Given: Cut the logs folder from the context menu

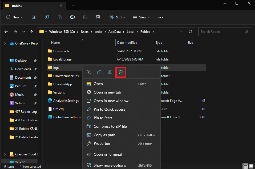Looking at the screenshot, I should pos(89,72).
